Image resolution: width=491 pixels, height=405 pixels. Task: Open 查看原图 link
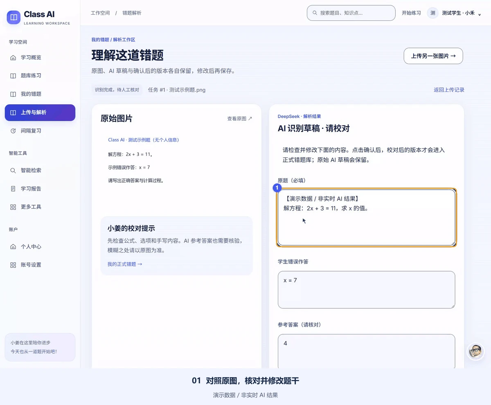240,119
